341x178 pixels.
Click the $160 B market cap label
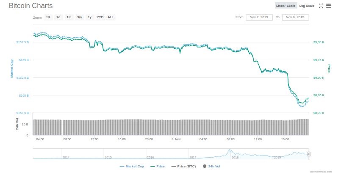[24, 95]
